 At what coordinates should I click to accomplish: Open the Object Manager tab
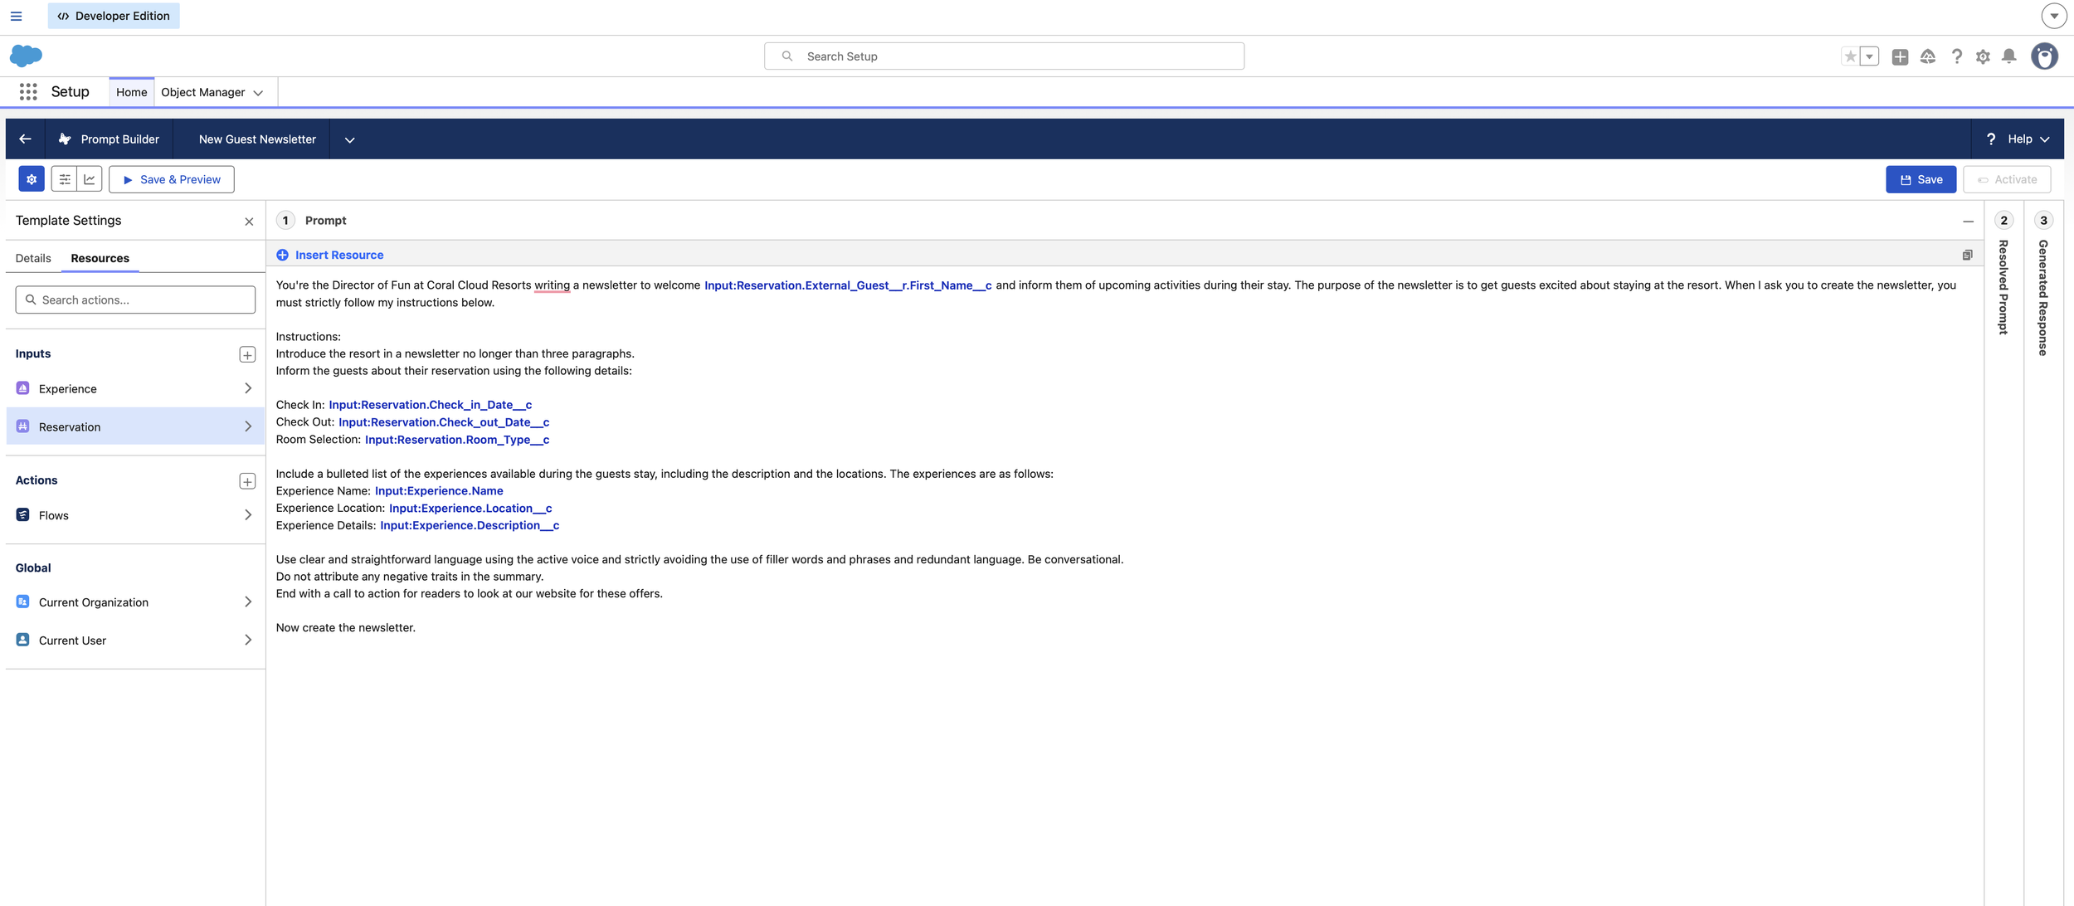pos(203,92)
